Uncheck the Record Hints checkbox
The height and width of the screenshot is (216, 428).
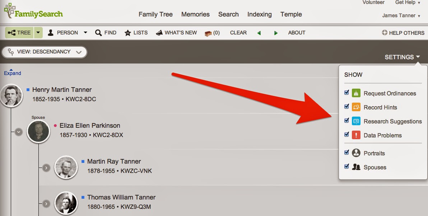click(x=346, y=106)
